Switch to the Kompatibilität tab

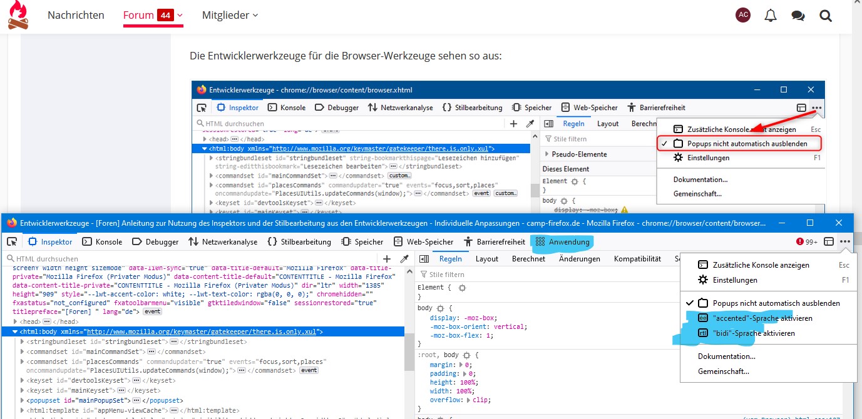(x=637, y=259)
